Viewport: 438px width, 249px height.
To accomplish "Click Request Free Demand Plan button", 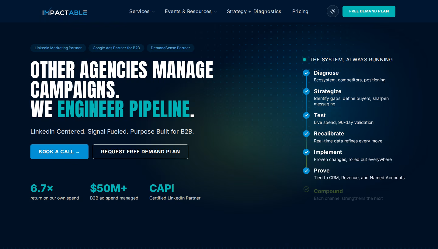I will 141,152.
